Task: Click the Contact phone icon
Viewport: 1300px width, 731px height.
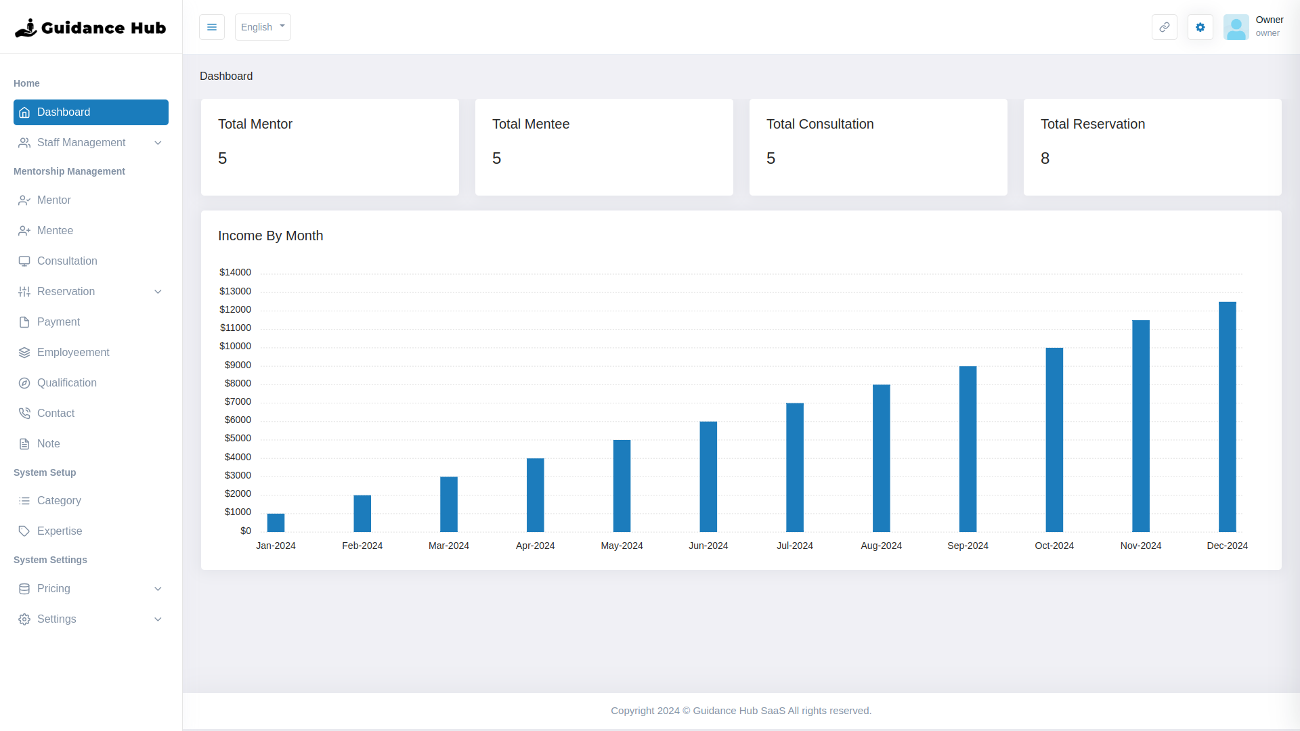Action: 24,413
